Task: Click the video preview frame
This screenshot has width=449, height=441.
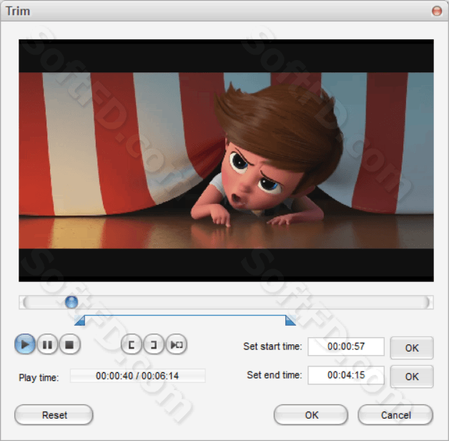Action: pyautogui.click(x=226, y=160)
